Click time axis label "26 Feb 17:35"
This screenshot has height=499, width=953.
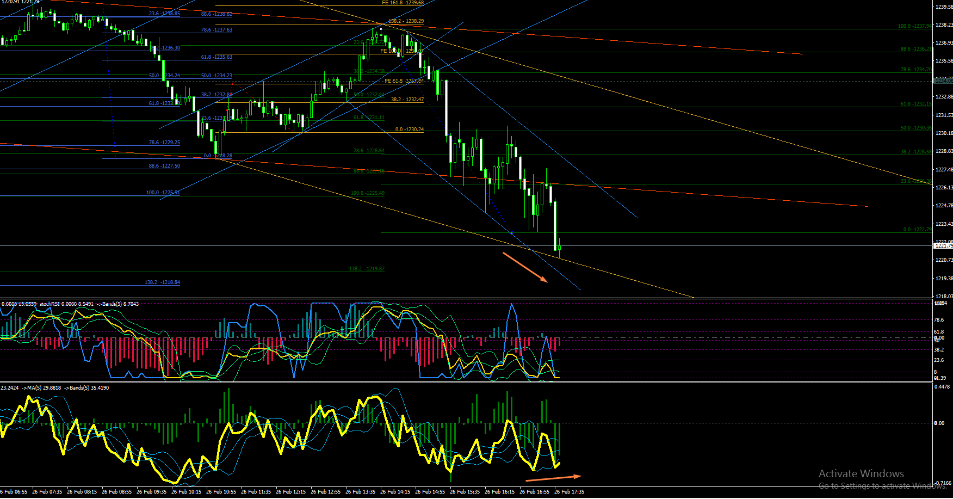(569, 492)
